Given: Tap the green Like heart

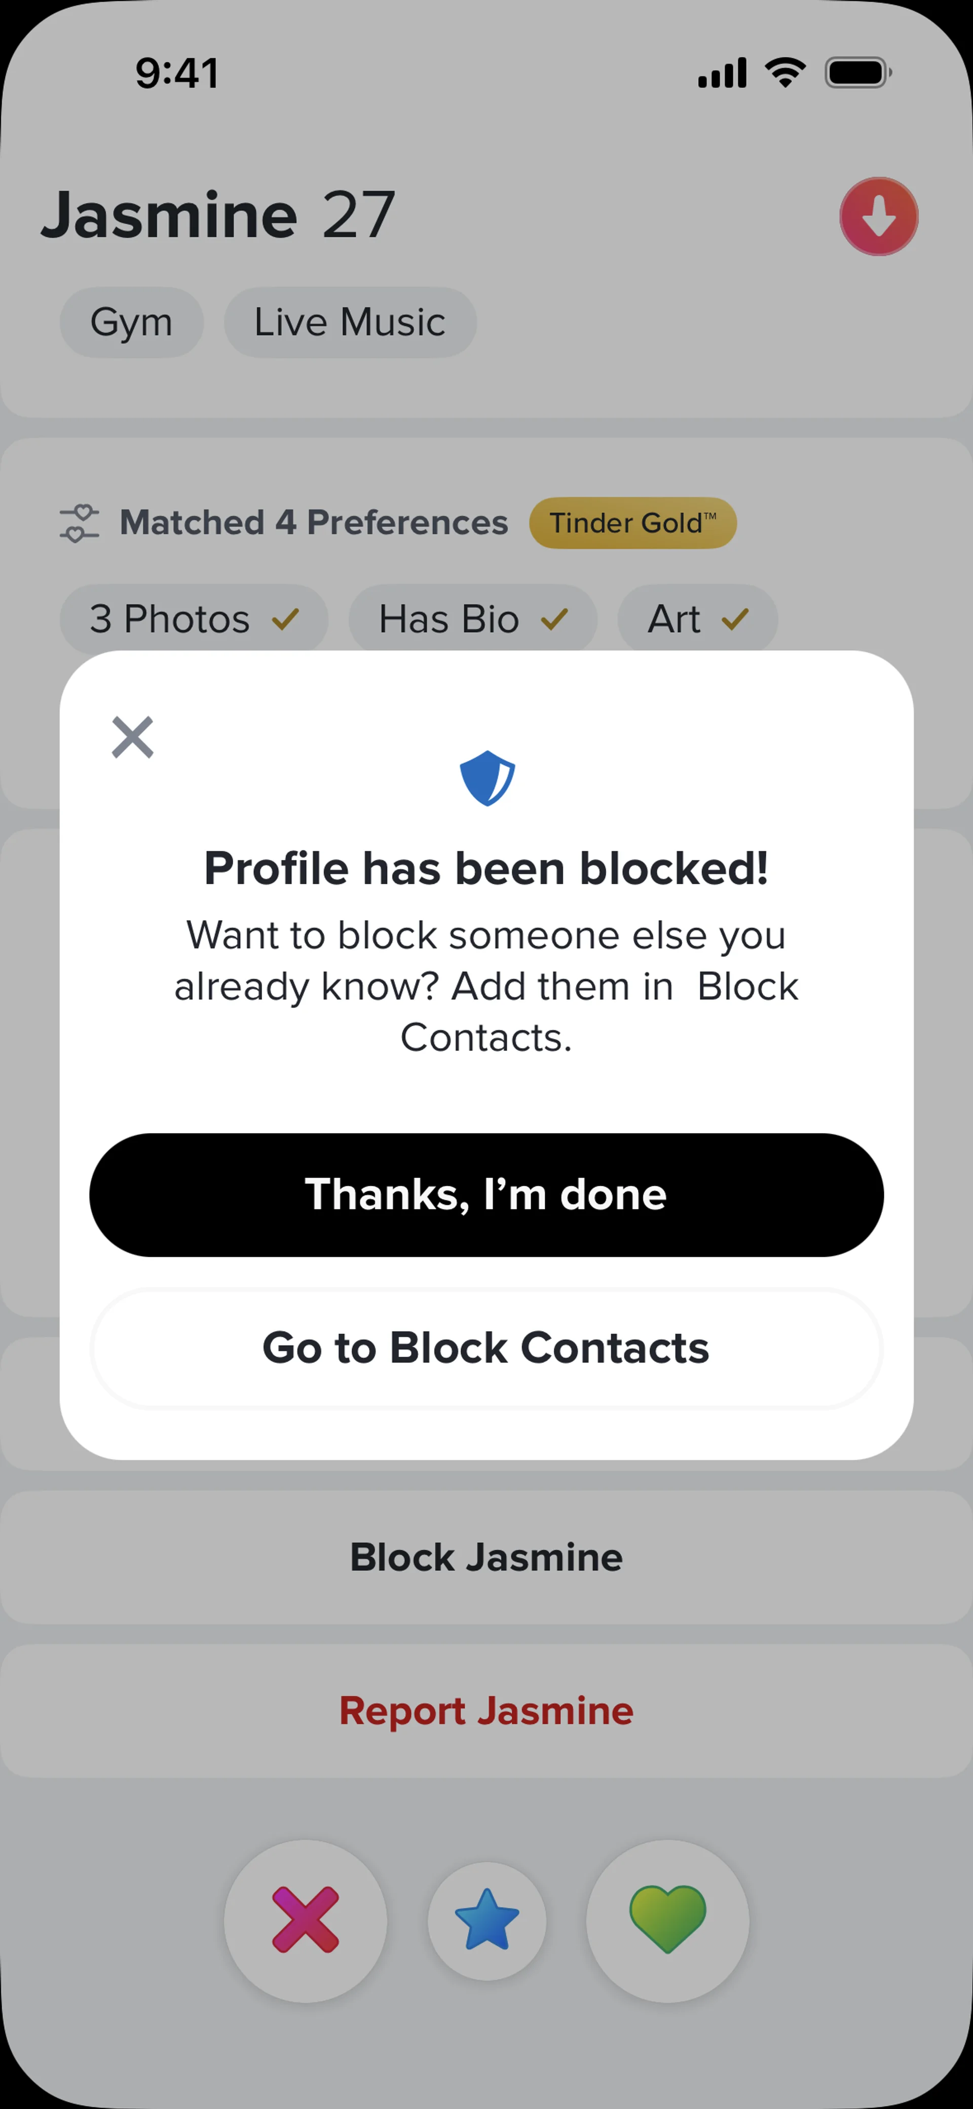Looking at the screenshot, I should point(667,1920).
